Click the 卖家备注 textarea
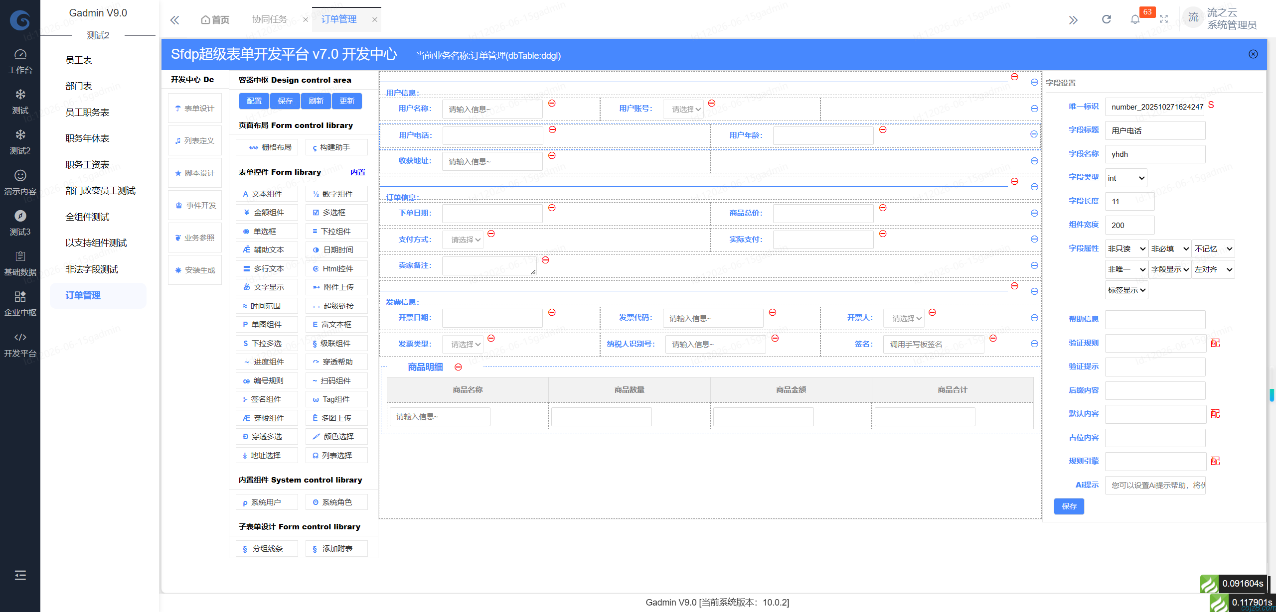Image resolution: width=1276 pixels, height=612 pixels. [x=489, y=266]
